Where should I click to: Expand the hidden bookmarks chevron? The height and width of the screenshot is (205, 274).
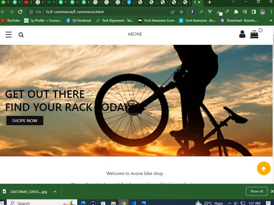[271, 20]
